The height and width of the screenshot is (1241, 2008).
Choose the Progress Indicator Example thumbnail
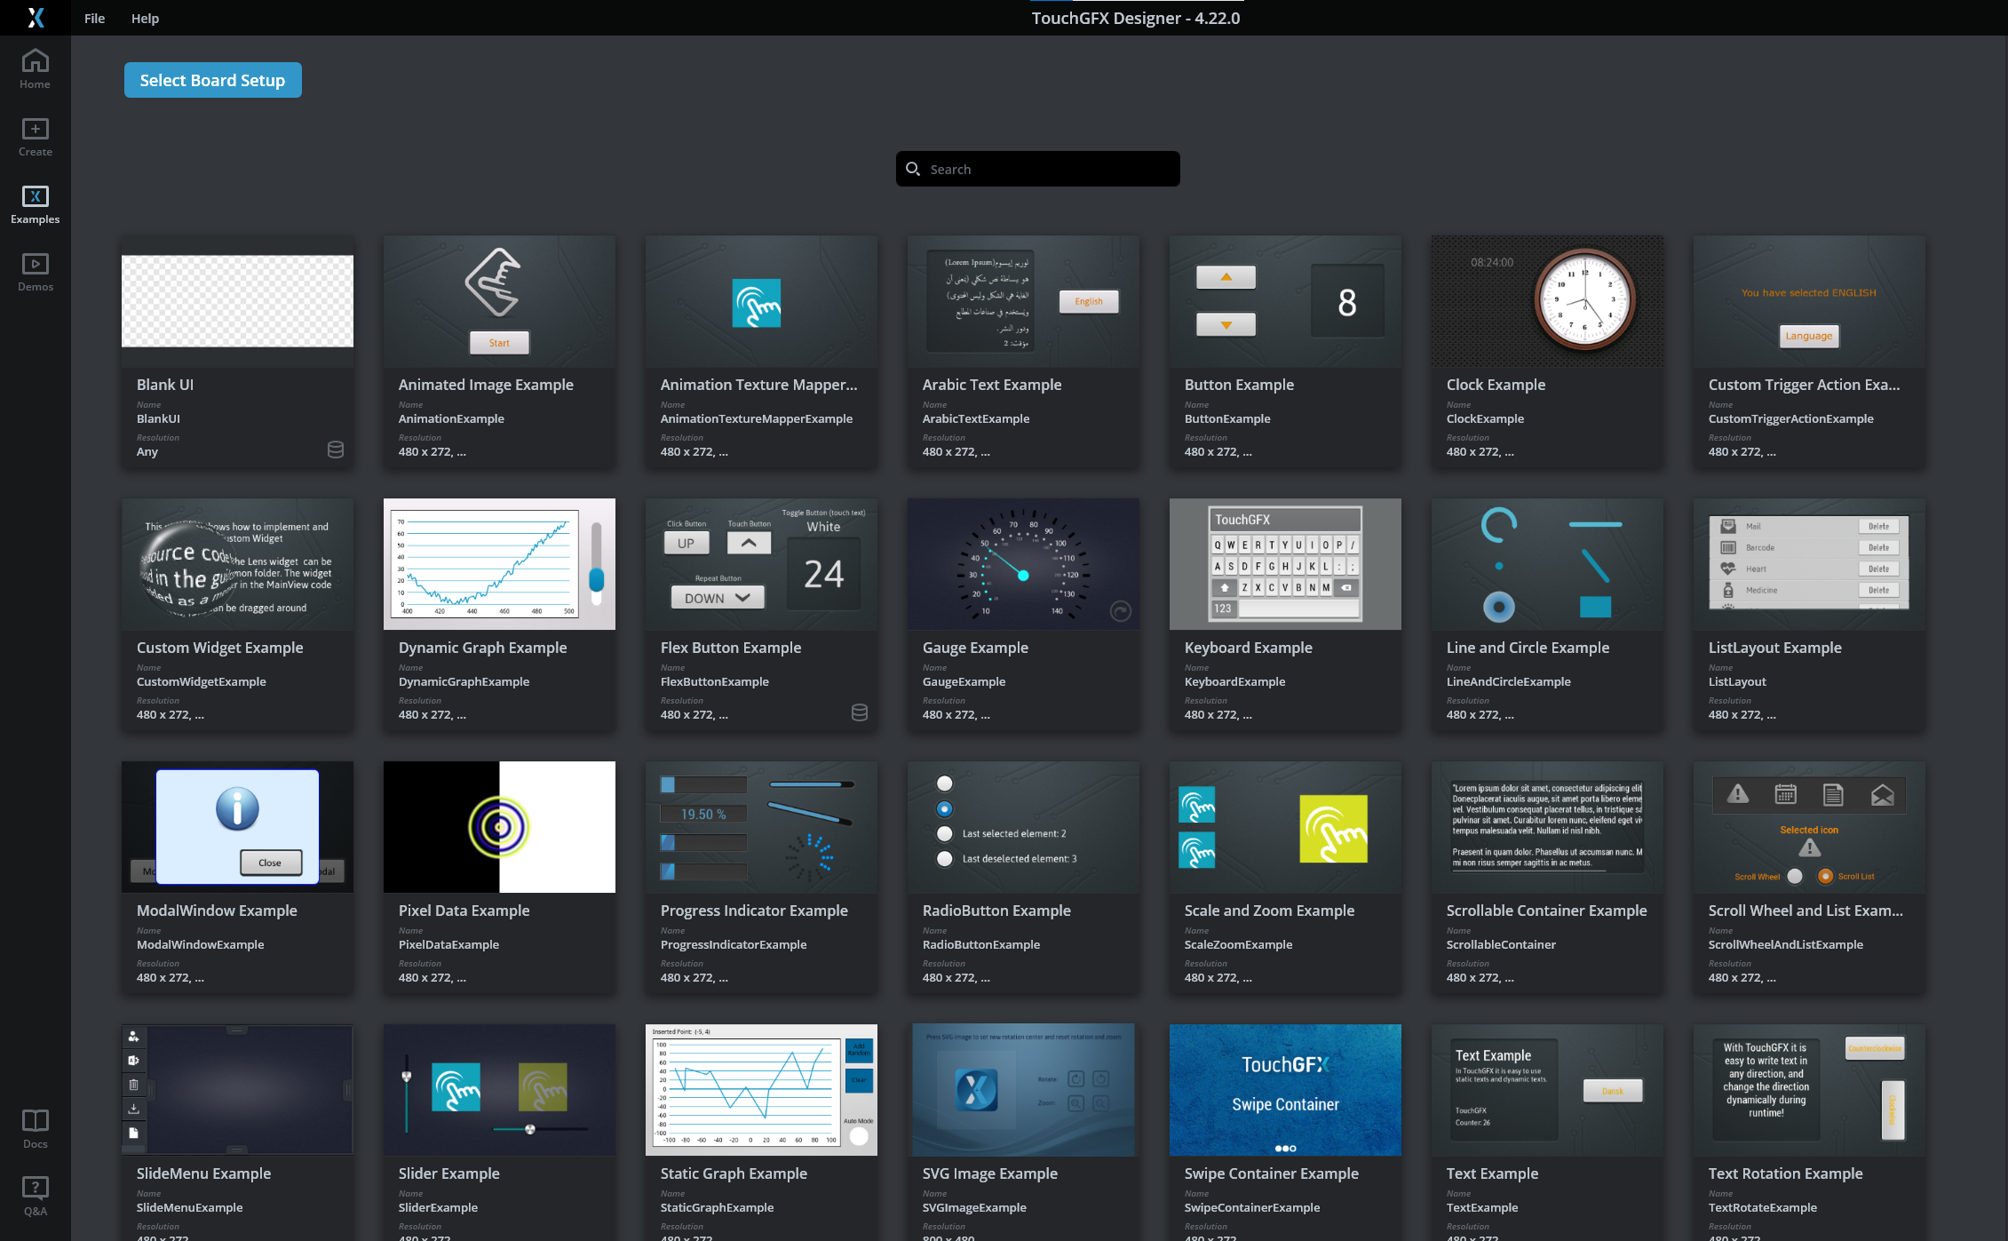coord(761,827)
